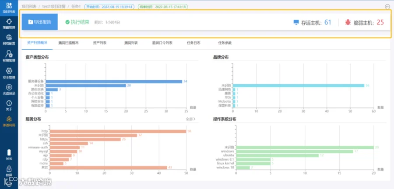This screenshot has width=394, height=189.
Task: Click the ssh bar showing 14
Action: click(69, 143)
